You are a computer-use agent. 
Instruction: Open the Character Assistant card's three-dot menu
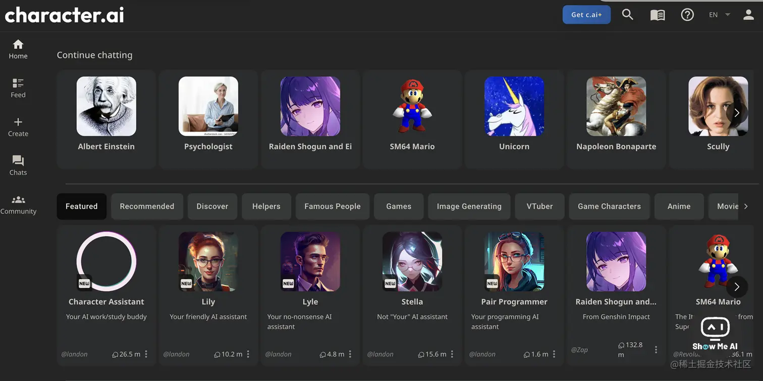(146, 354)
